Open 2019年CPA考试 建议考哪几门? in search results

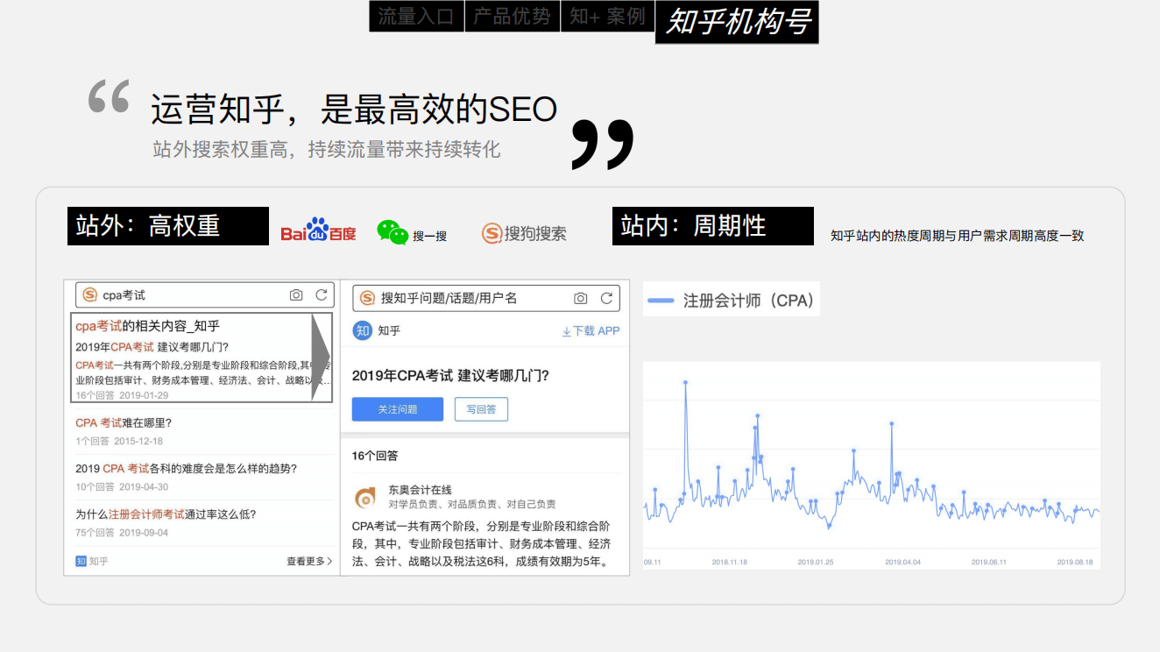click(x=152, y=347)
